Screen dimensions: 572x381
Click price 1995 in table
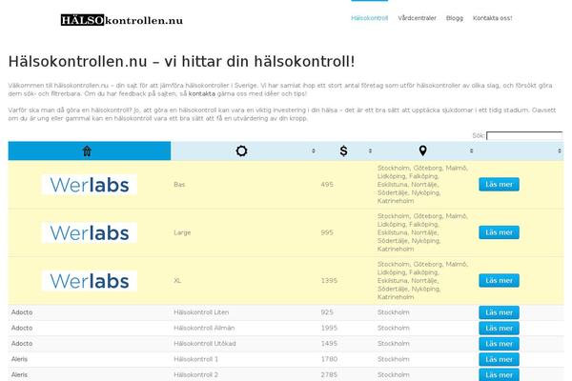tap(329, 328)
